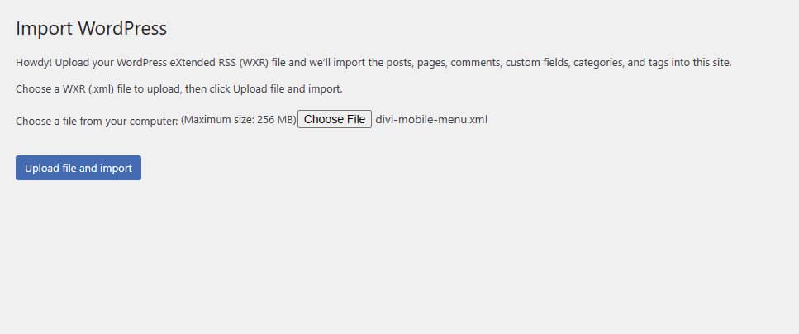The width and height of the screenshot is (799, 334).
Task: Click the Choose File button
Action: 335,120
